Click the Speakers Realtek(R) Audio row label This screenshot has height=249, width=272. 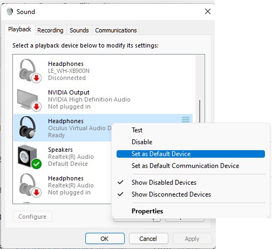click(x=71, y=157)
